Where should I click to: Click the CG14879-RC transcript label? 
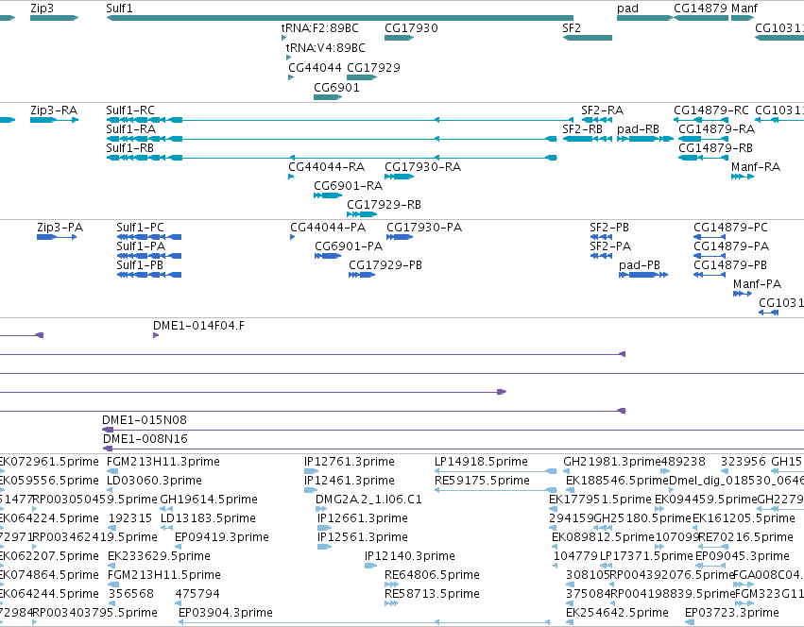pos(711,110)
